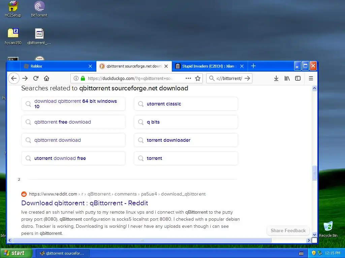The height and width of the screenshot is (258, 345).
Task: Go forward with the browser arrow
Action: point(25,78)
